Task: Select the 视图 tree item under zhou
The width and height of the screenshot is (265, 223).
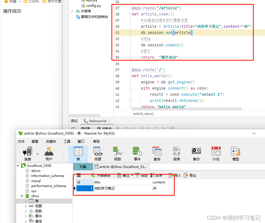Action: pos(39,206)
